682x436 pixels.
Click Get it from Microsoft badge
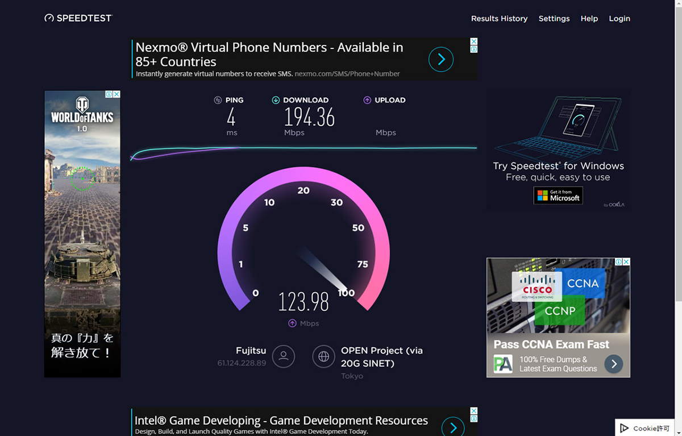click(x=558, y=196)
